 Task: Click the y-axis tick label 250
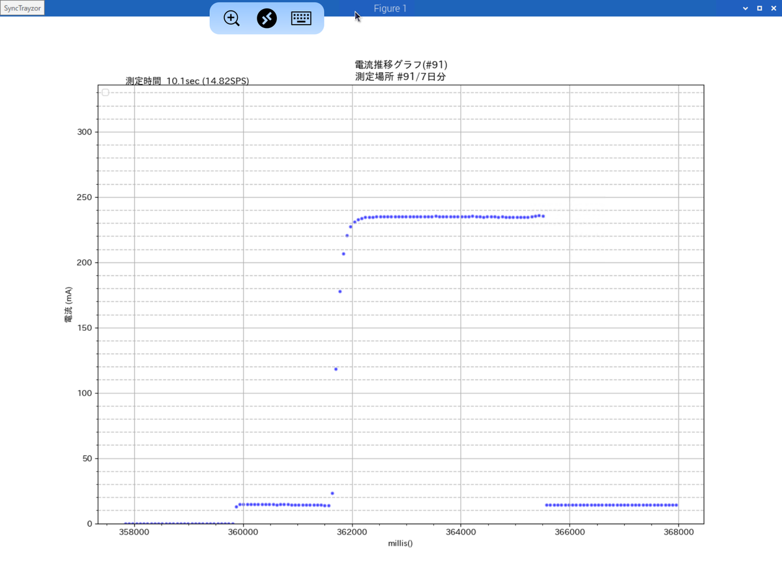click(84, 197)
